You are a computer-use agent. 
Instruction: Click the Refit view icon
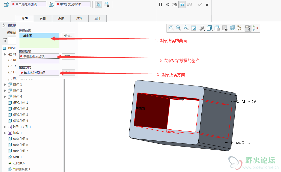(x=171, y=28)
